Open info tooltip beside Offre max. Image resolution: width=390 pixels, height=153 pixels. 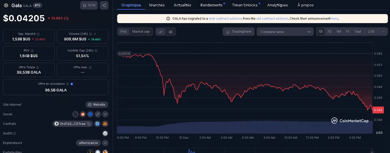[90, 67]
